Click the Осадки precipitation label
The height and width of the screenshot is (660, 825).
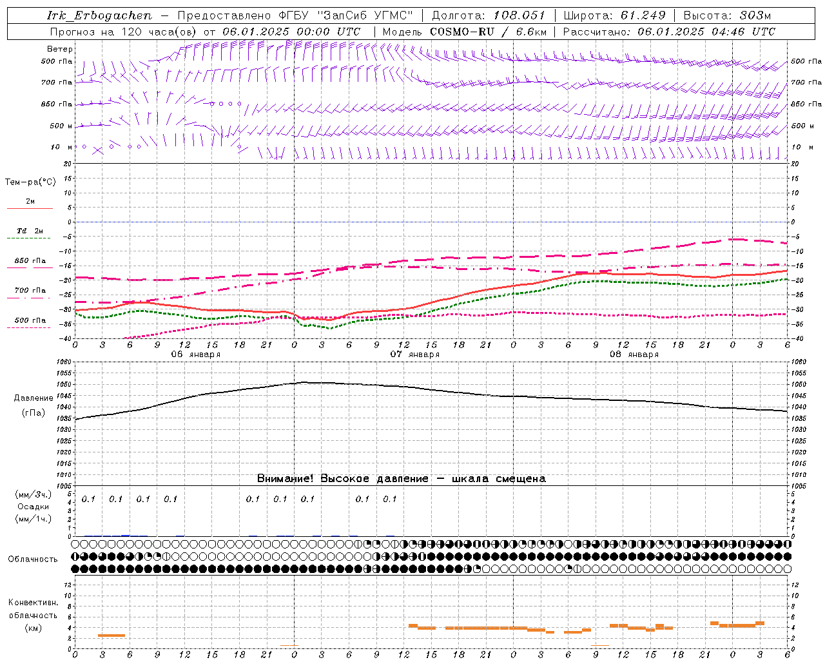coord(33,507)
